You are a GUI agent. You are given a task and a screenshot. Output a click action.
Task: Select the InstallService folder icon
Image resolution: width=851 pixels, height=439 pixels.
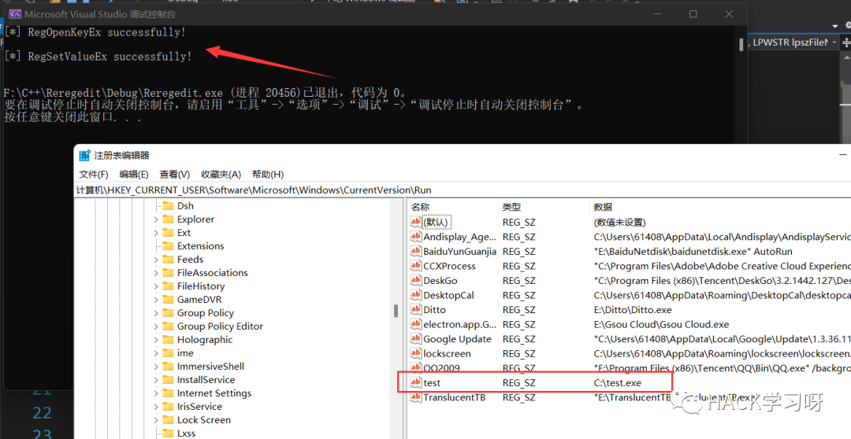(x=168, y=380)
